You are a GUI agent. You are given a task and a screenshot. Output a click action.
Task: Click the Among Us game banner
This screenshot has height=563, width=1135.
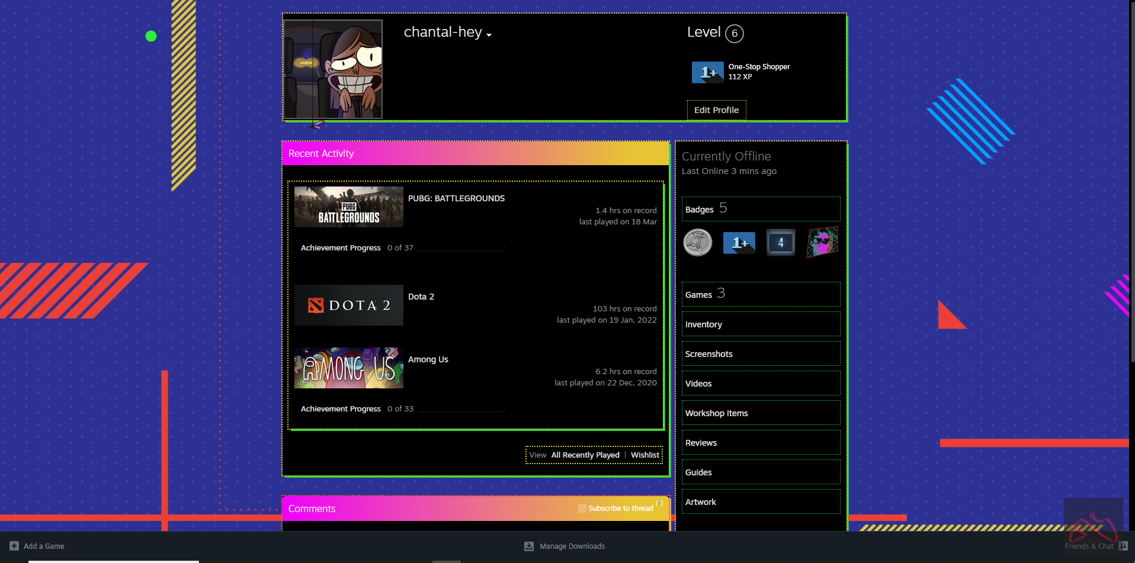(348, 368)
